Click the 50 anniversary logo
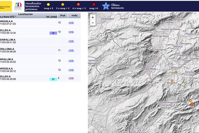The image size is (199, 133). tap(18, 6)
